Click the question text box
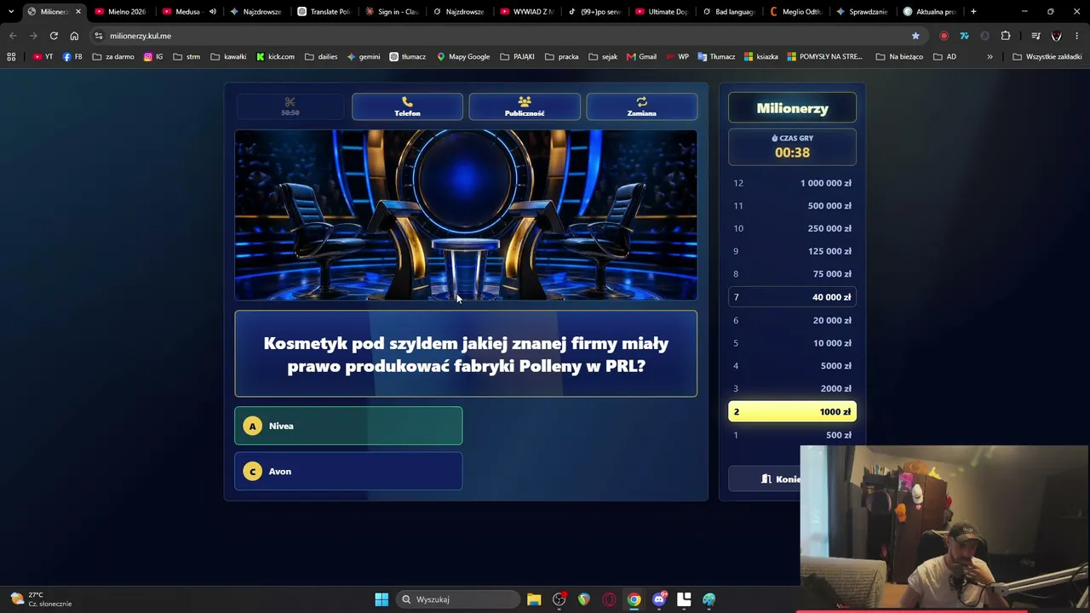The image size is (1090, 613). click(x=466, y=353)
